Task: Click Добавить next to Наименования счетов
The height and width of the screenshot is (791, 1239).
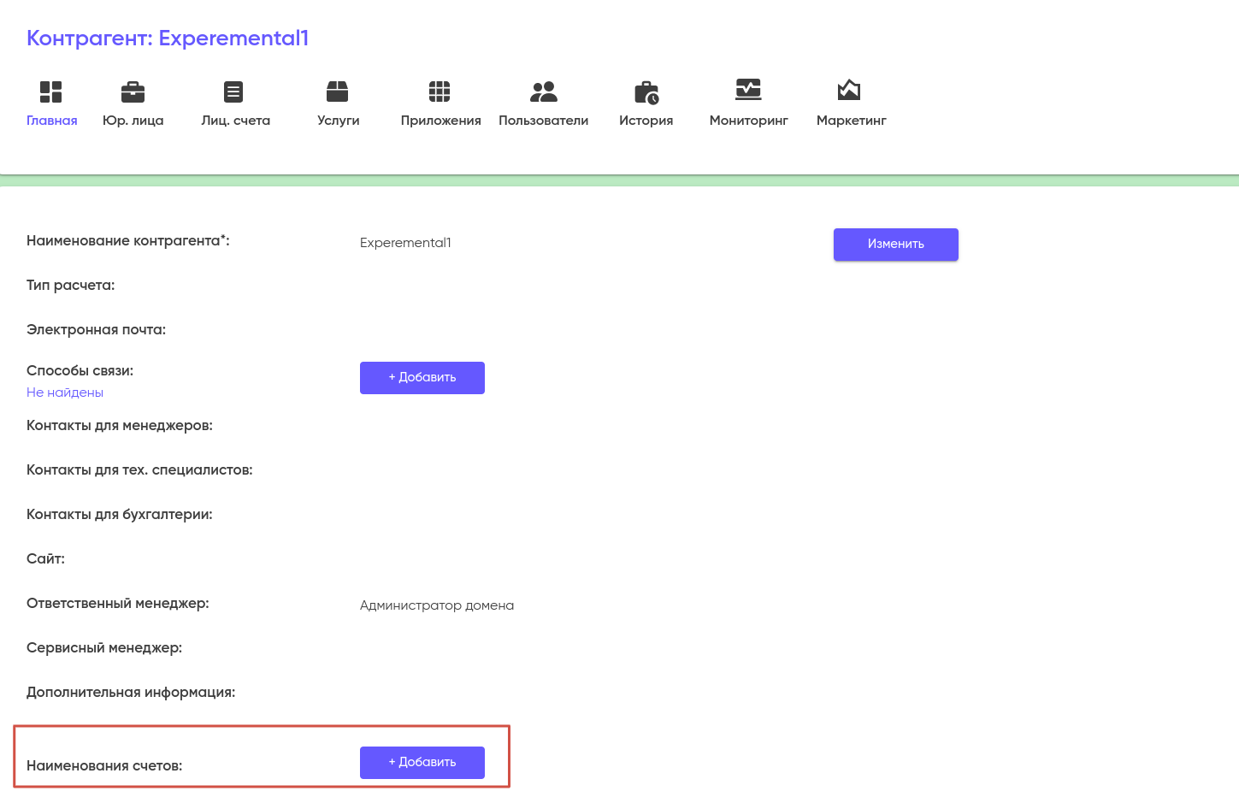Action: [422, 763]
